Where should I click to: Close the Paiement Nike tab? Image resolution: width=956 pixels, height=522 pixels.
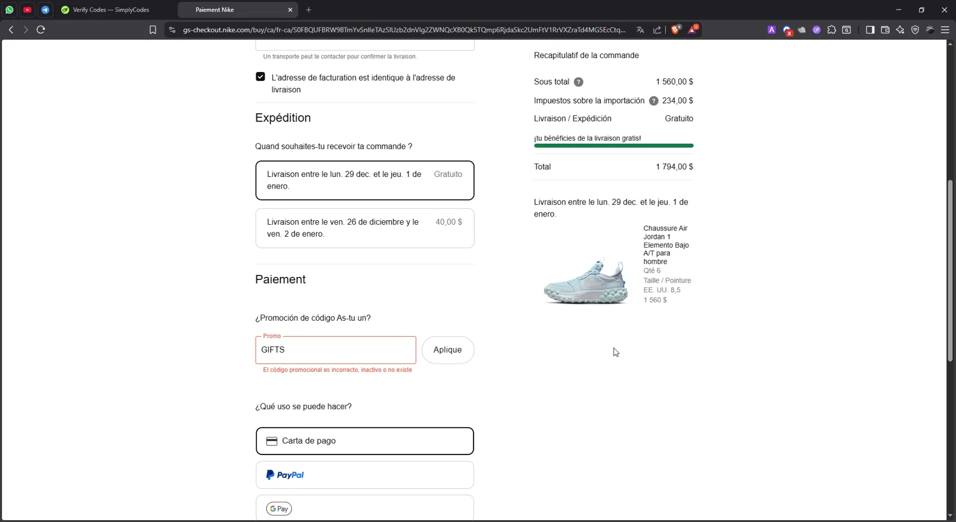(290, 10)
